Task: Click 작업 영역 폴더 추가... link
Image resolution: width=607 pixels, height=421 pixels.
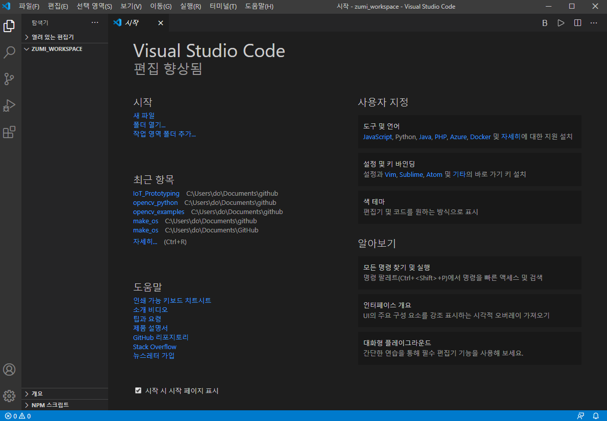Action: [x=165, y=134]
